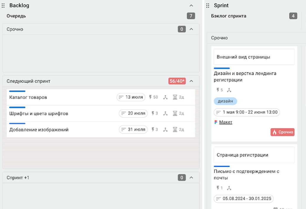Click subtasks icon on Шрифты и цвета шрифтов
This screenshot has height=209, width=306.
165,113
